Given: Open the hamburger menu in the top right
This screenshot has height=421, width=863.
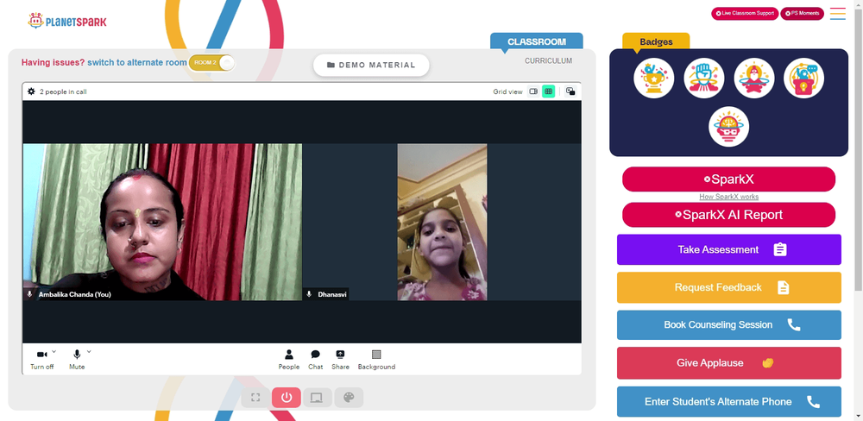Looking at the screenshot, I should click(x=838, y=14).
